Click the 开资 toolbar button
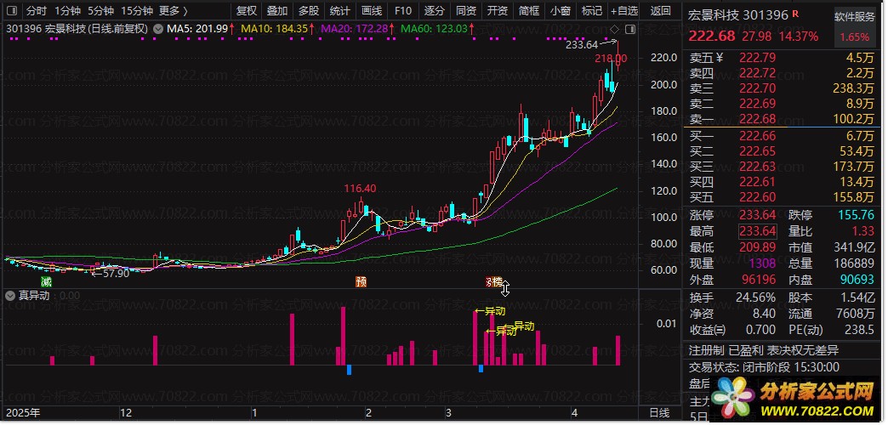888x425 pixels. coord(498,10)
